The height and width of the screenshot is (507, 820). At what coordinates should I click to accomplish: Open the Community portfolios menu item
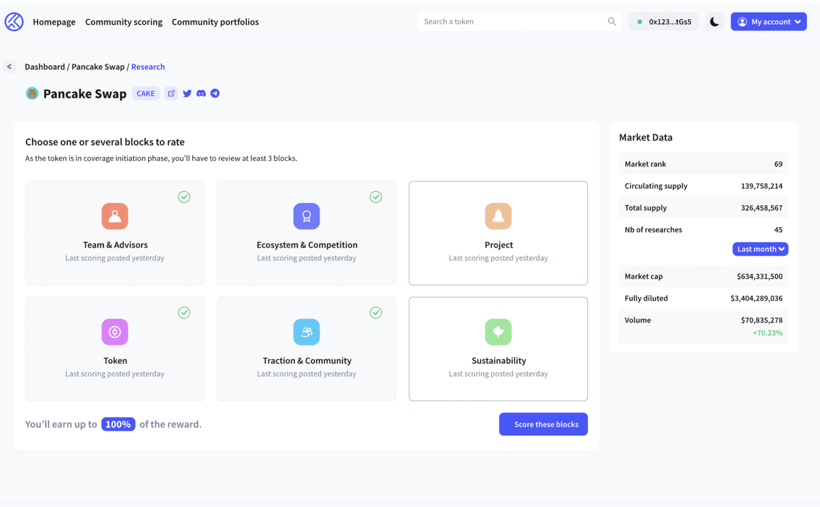pyautogui.click(x=215, y=21)
